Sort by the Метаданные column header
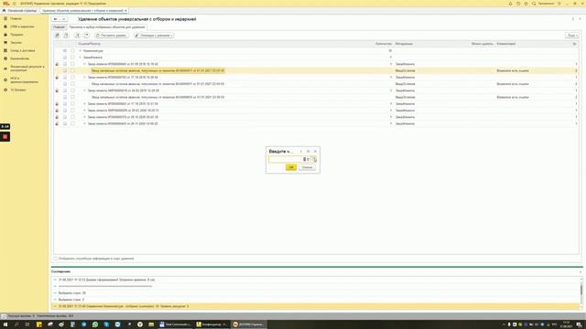The height and width of the screenshot is (329, 586). [405, 44]
